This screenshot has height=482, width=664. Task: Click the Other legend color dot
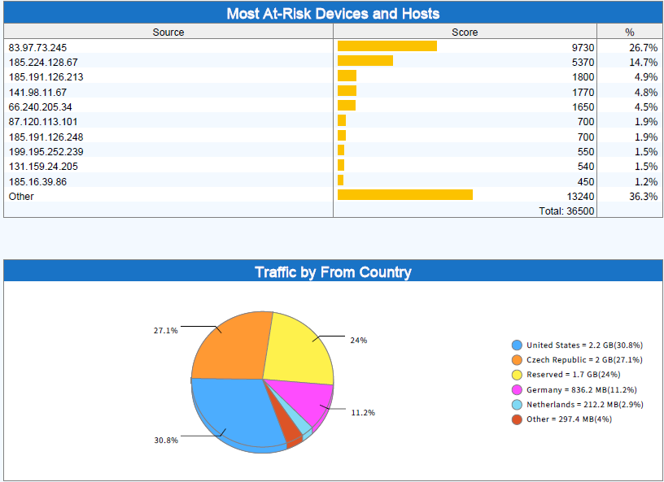tap(517, 419)
